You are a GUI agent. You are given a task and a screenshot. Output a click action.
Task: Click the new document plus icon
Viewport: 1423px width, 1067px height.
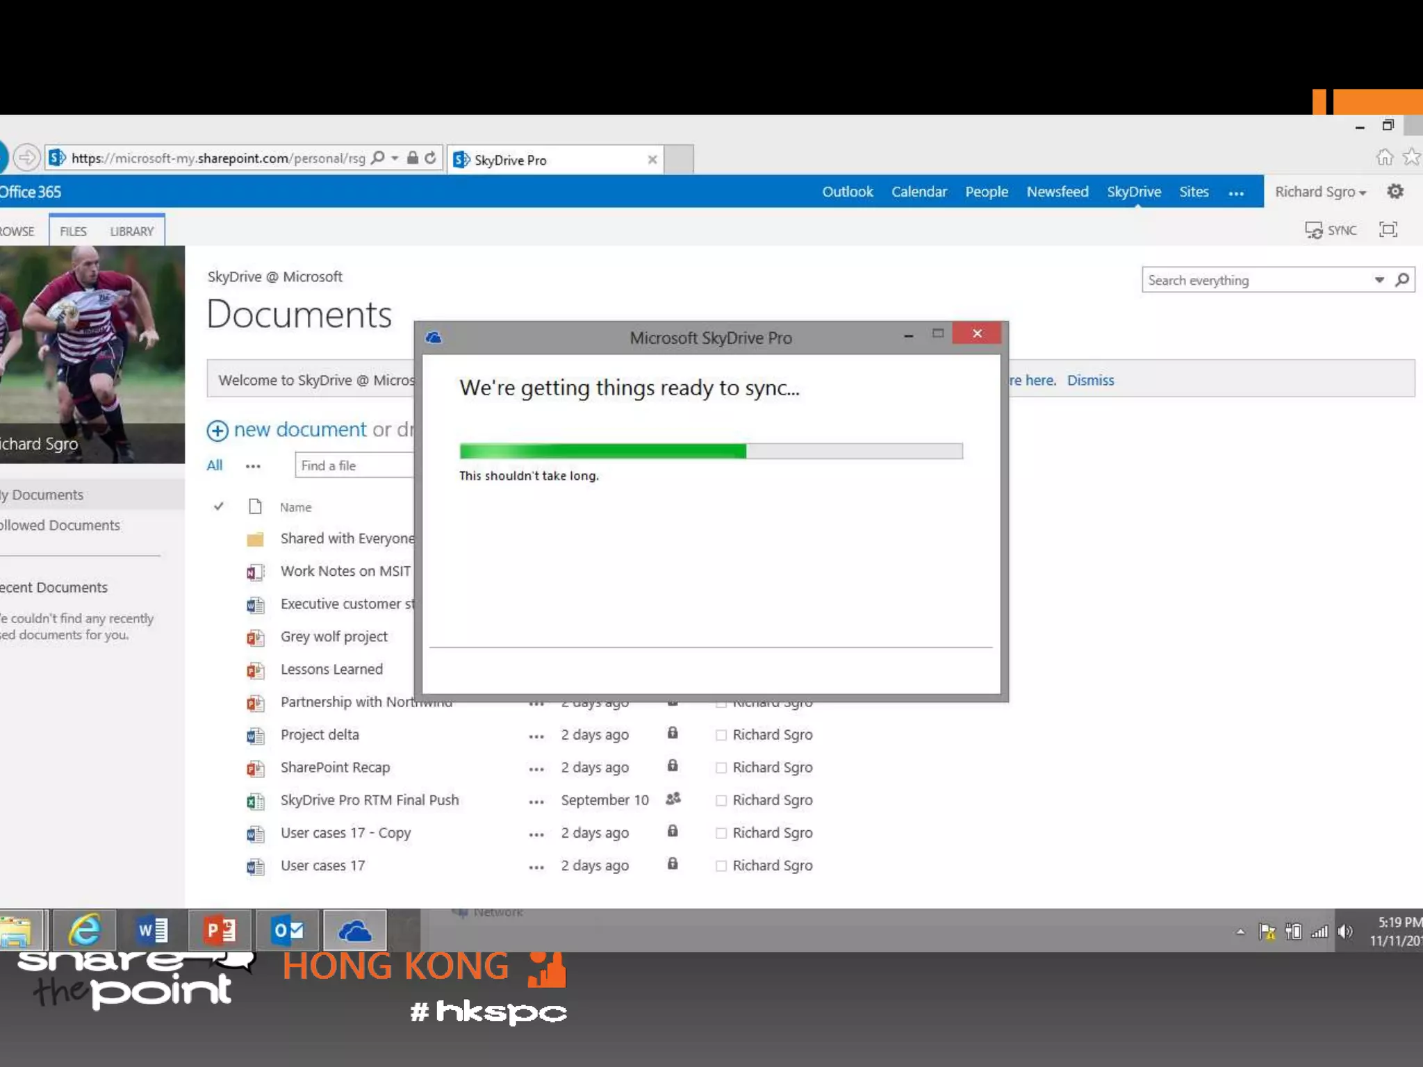pyautogui.click(x=217, y=431)
